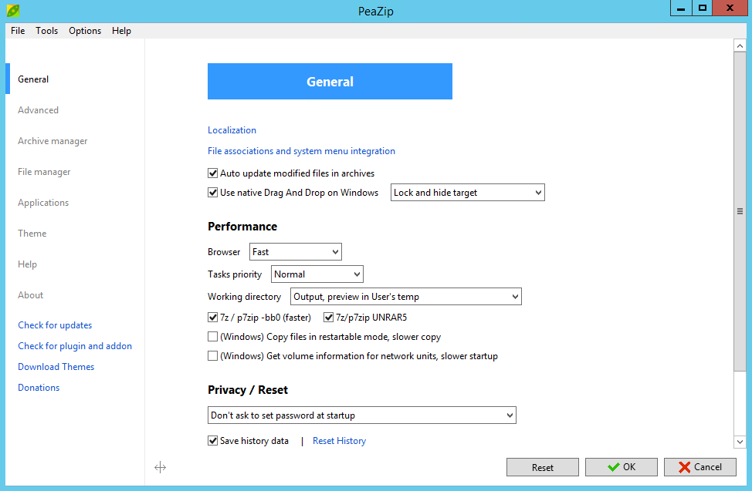Click the move cross icon near the bottom
This screenshot has width=752, height=491.
pyautogui.click(x=160, y=467)
